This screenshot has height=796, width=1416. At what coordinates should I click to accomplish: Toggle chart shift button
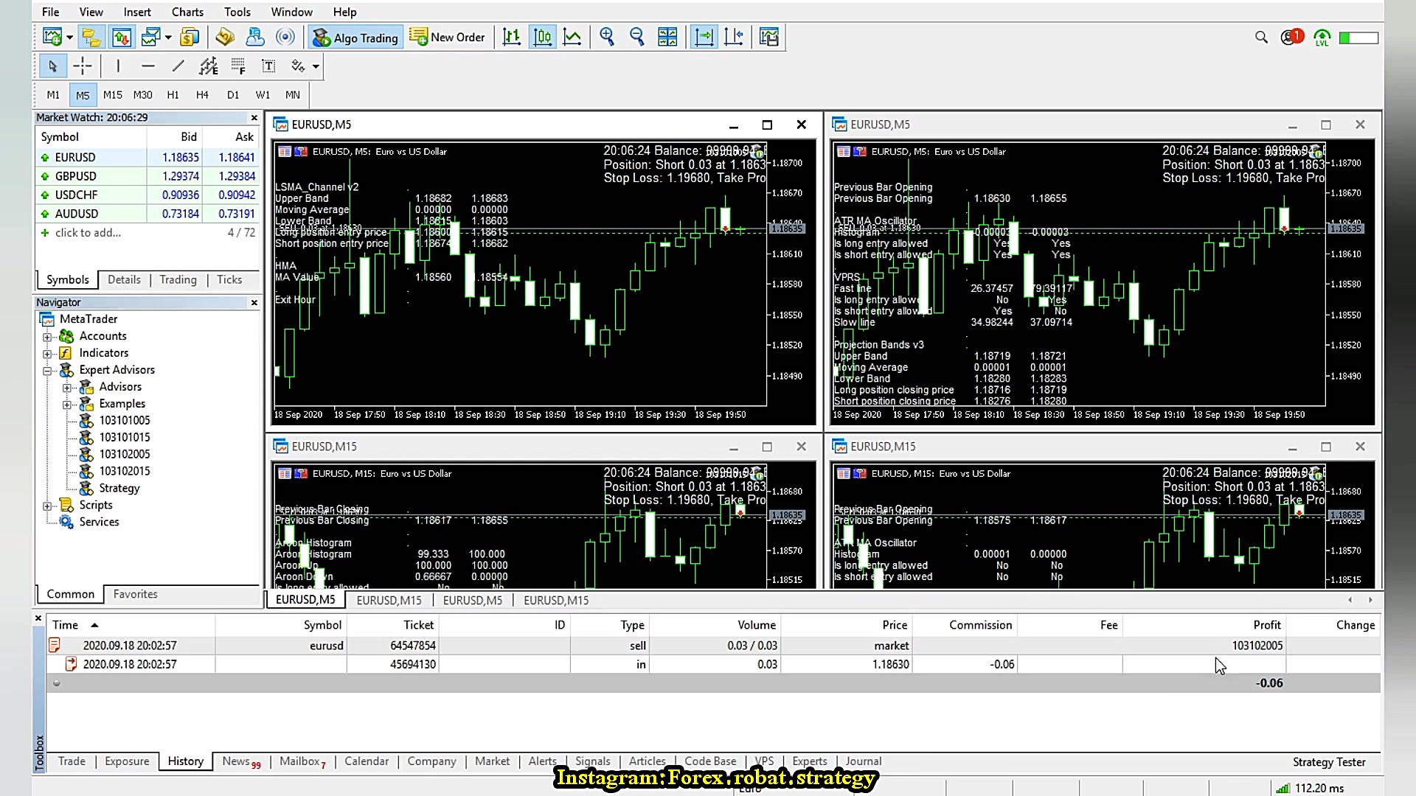pos(734,38)
